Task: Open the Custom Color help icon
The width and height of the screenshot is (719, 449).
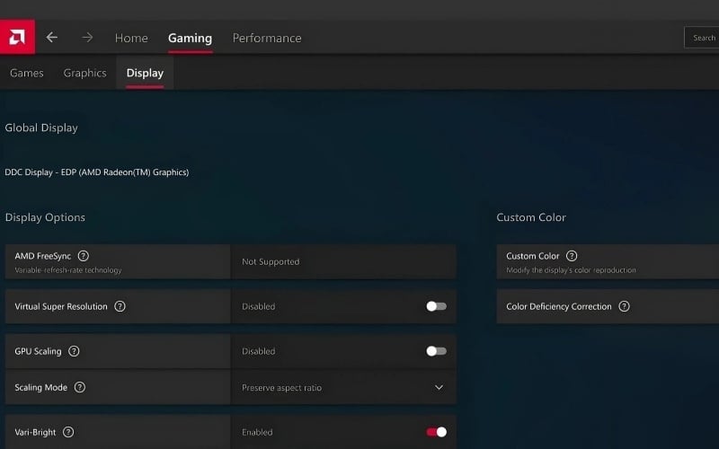Action: pyautogui.click(x=572, y=256)
